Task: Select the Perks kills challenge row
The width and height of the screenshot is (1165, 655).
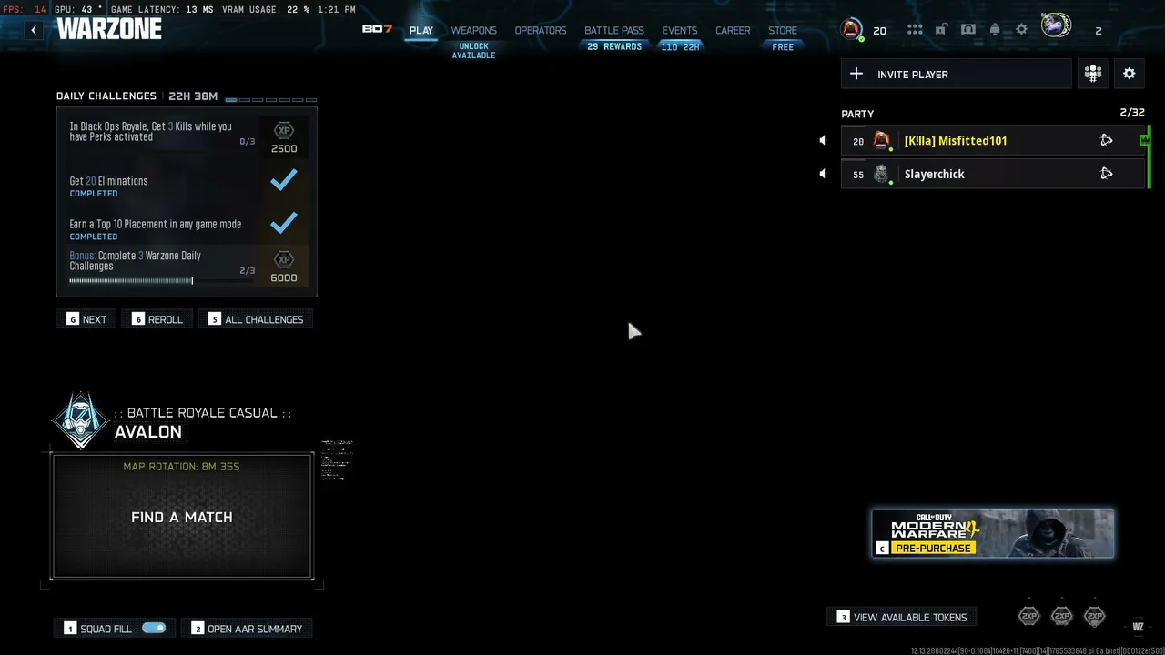Action: click(187, 135)
